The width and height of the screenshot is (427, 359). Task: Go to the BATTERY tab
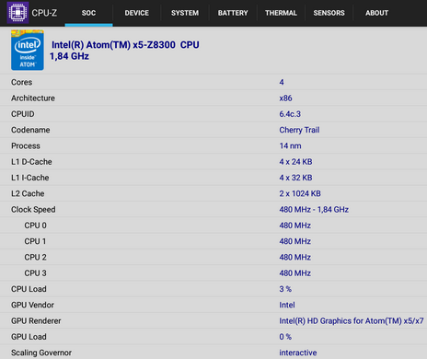[233, 13]
